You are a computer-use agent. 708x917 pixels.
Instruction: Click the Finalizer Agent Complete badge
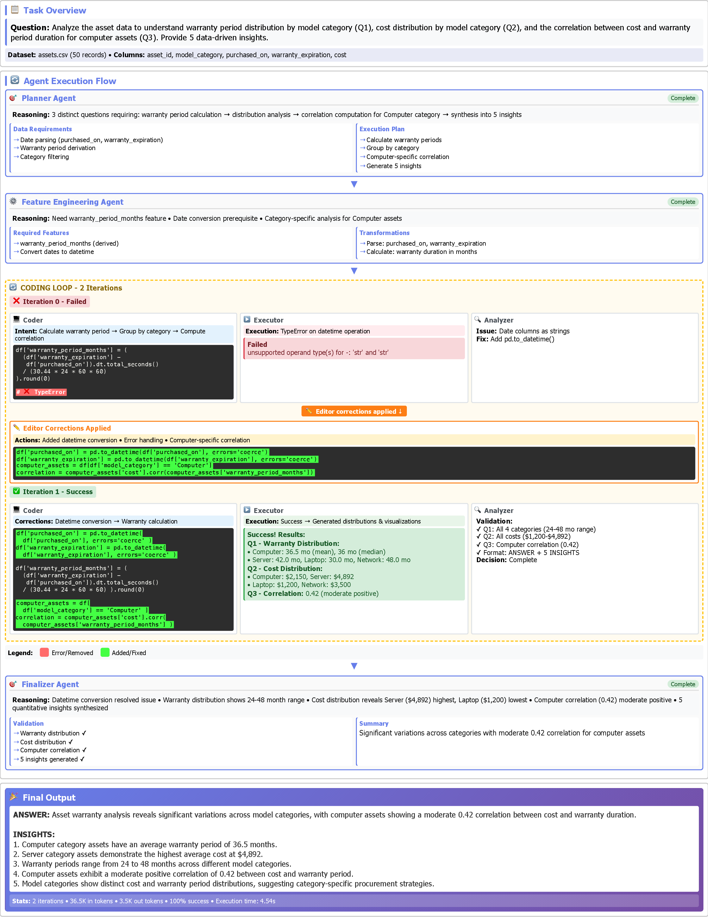682,684
